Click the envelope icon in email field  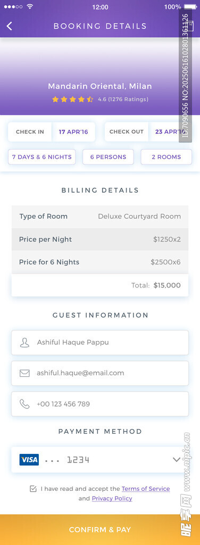point(24,373)
